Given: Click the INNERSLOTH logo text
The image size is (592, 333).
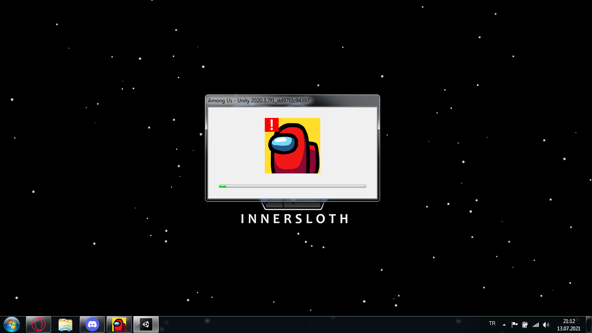Looking at the screenshot, I should (x=294, y=219).
